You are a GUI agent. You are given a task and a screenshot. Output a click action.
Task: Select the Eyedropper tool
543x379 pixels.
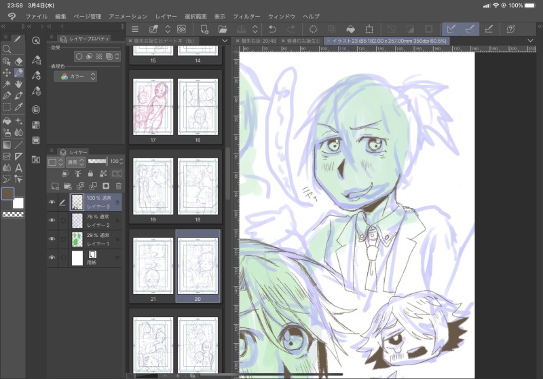point(19,107)
